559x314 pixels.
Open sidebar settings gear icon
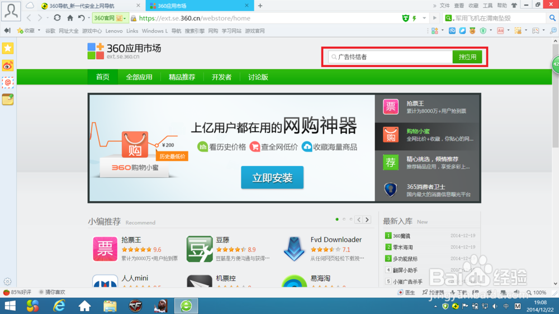(7, 282)
